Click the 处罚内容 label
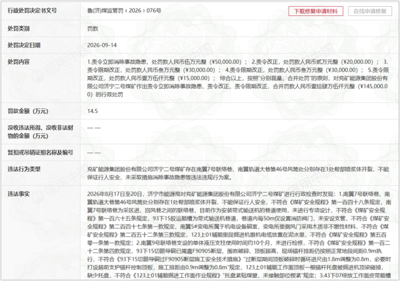 tap(18, 62)
